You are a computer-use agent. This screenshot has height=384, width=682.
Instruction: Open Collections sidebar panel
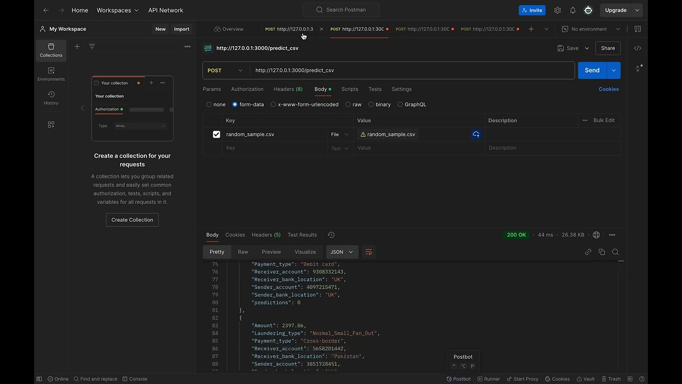point(51,50)
